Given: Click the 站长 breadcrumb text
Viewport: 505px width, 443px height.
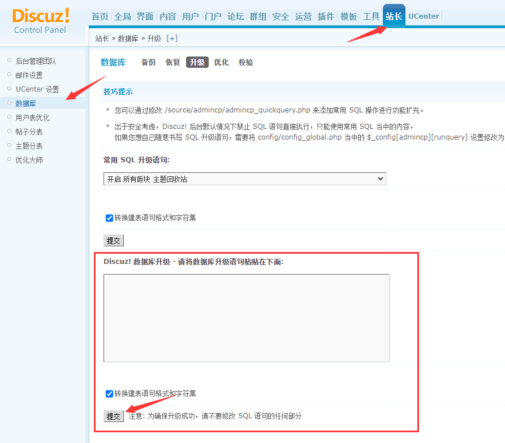Looking at the screenshot, I should pyautogui.click(x=102, y=38).
